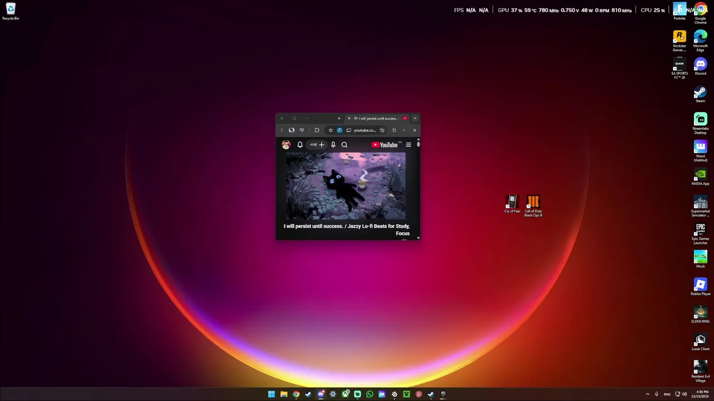
Task: Open the tab search dropdown arrow
Action: [x=414, y=118]
